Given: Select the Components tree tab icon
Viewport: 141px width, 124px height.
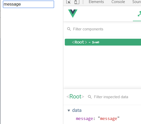Looking at the screenshot, I should click(139, 14).
